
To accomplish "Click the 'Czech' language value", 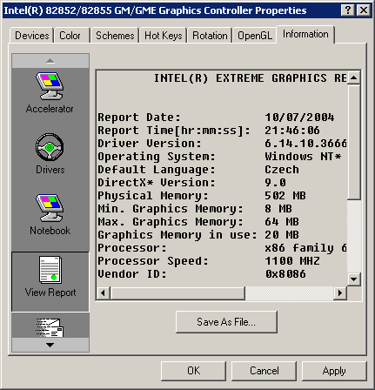I will coord(282,170).
